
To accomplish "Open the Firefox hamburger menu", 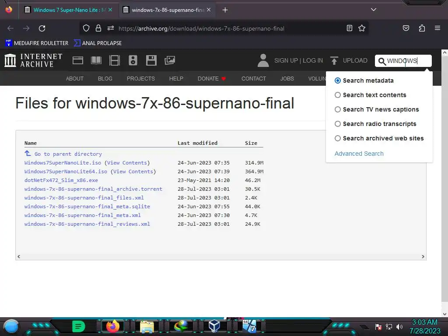I will pos(437,28).
